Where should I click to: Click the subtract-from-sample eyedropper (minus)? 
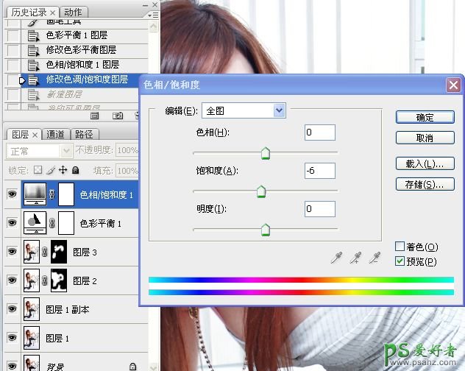point(375,258)
